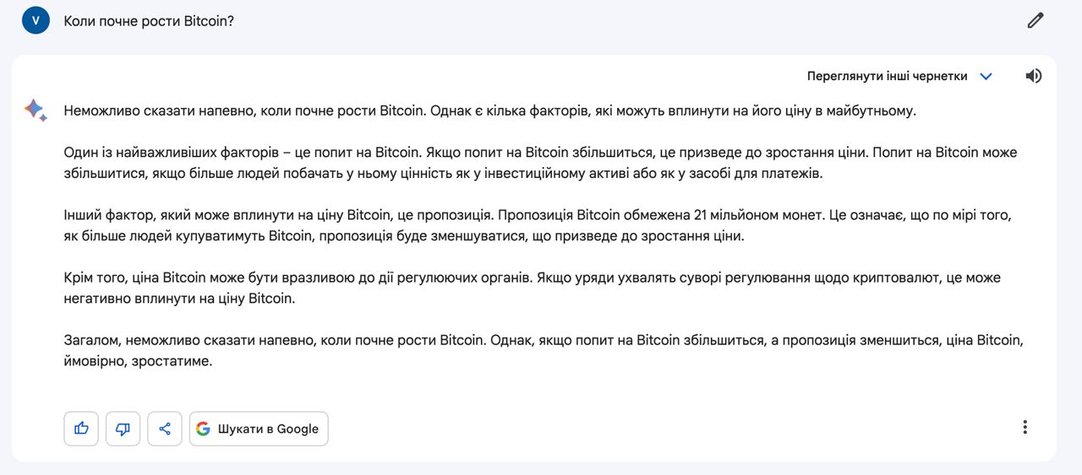Screen dimensions: 1082x475
Task: Open the three-dot more options menu
Action: (1025, 427)
